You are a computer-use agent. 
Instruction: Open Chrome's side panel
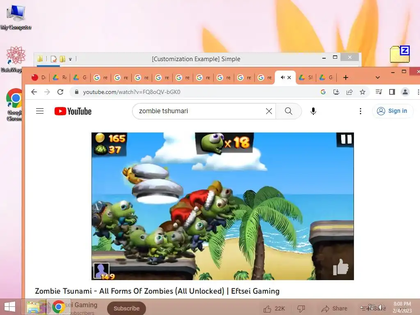(392, 92)
